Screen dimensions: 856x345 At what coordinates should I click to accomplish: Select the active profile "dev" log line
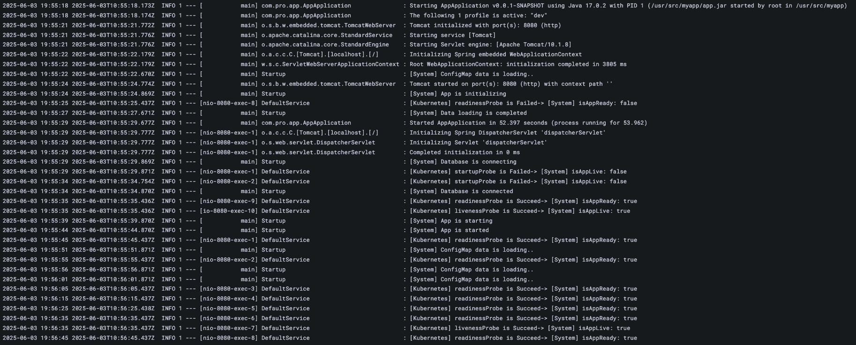coord(478,15)
